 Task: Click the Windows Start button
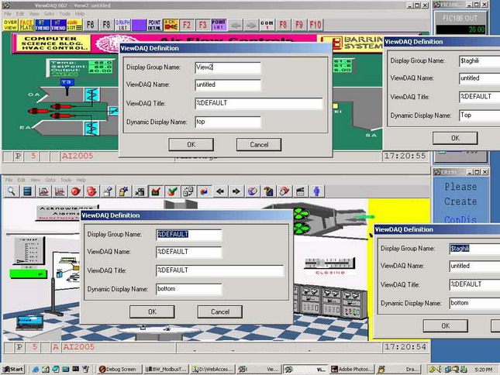tap(13, 370)
